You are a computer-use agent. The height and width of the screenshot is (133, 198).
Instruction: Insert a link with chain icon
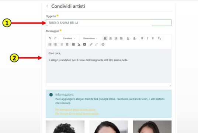91,44
